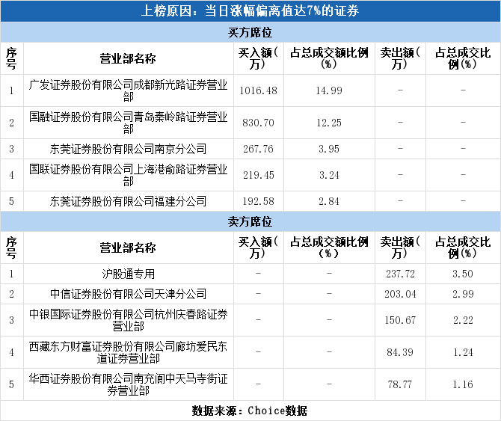The width and height of the screenshot is (501, 421).
Task: Click the sell percentage 1.16
Action: coord(463,384)
